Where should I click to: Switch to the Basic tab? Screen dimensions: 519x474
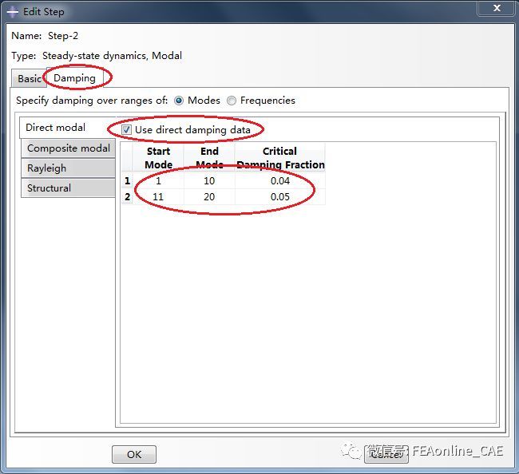pyautogui.click(x=29, y=78)
